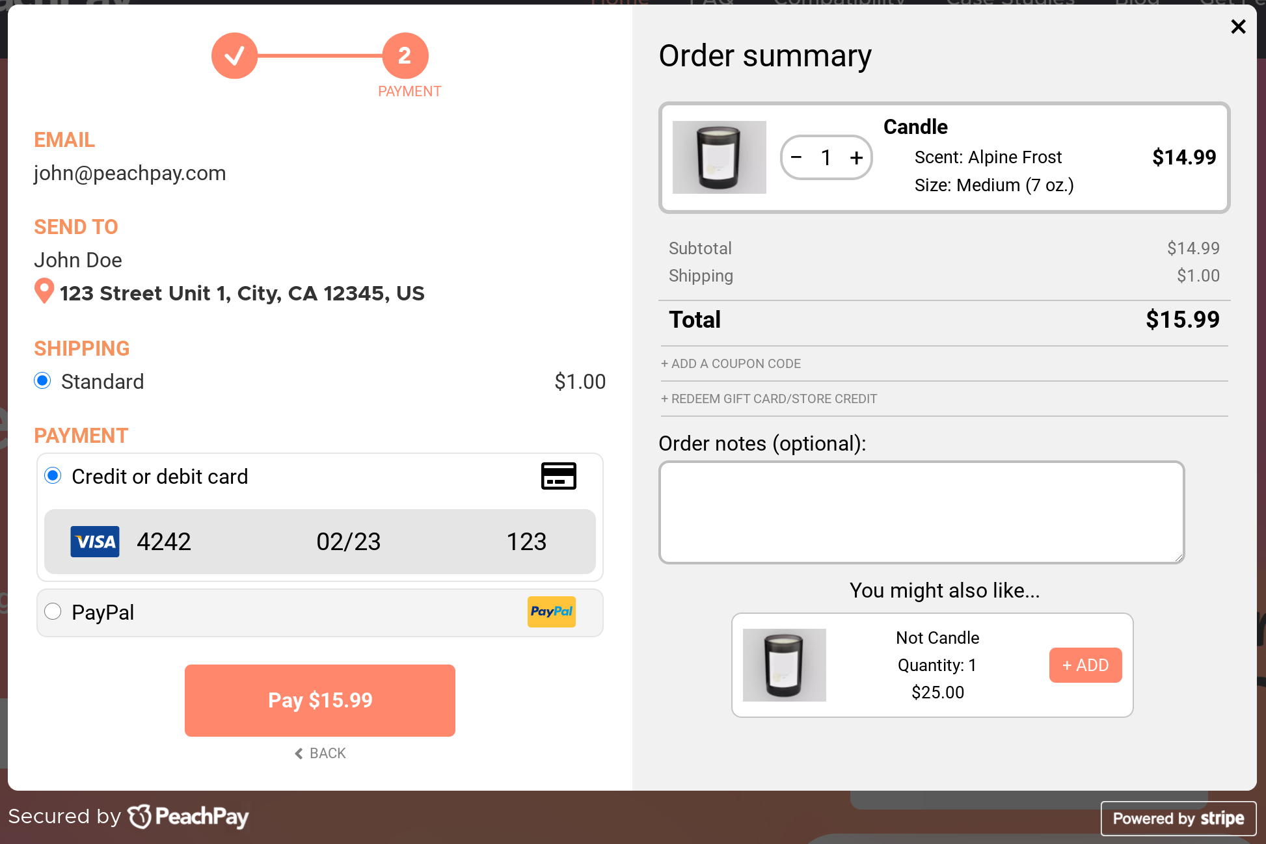Click the checkmark completed step icon
This screenshot has width=1266, height=844.
[235, 55]
